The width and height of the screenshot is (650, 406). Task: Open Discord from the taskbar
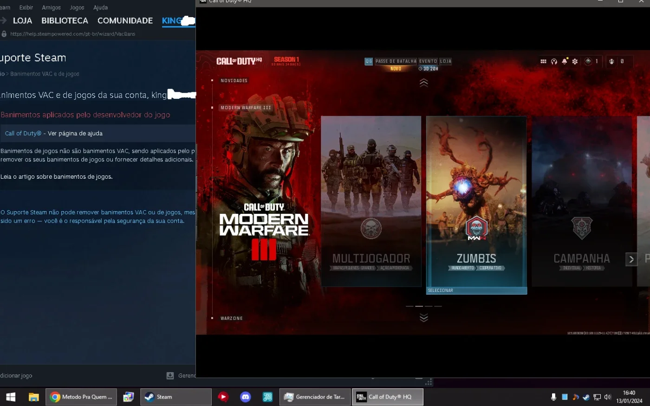(245, 397)
